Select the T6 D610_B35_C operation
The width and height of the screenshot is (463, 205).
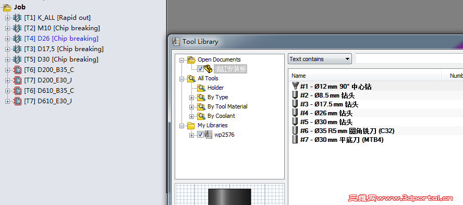point(49,91)
